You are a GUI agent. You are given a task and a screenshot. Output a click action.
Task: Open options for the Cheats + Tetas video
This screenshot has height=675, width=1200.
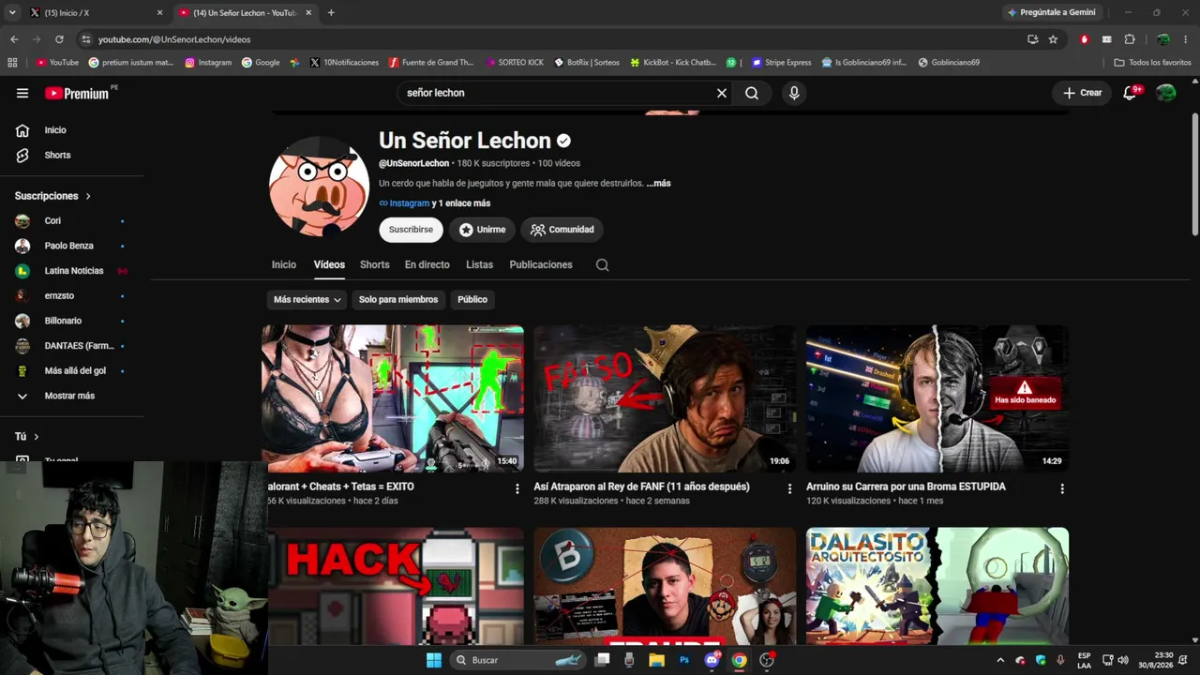517,488
